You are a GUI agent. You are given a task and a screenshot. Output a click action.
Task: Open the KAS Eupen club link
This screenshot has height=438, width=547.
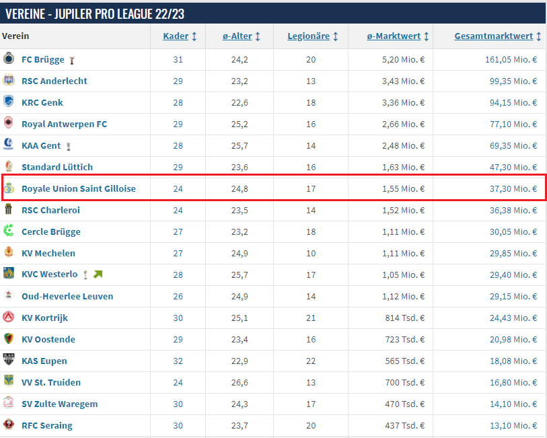[44, 361]
